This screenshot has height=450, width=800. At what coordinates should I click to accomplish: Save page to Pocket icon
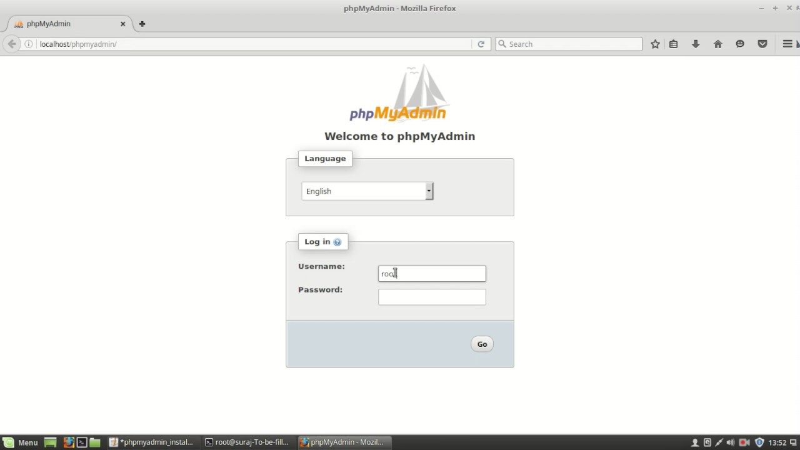[762, 44]
